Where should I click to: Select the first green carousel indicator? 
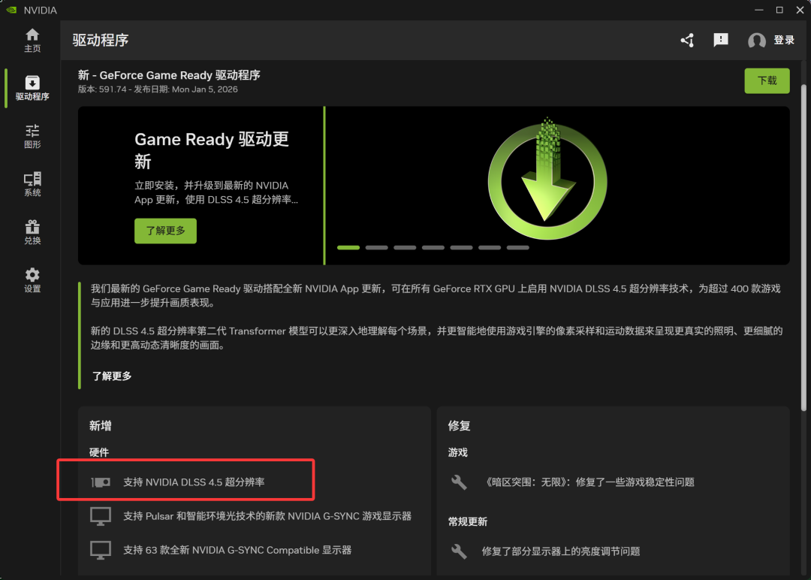coord(348,248)
